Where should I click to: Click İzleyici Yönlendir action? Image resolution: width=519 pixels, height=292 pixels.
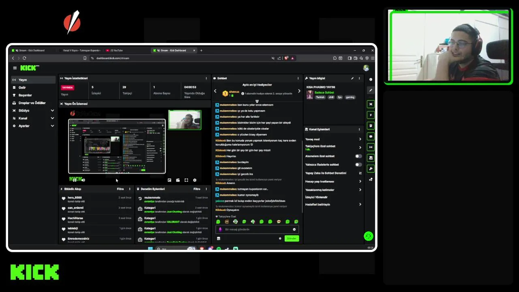(x=316, y=197)
